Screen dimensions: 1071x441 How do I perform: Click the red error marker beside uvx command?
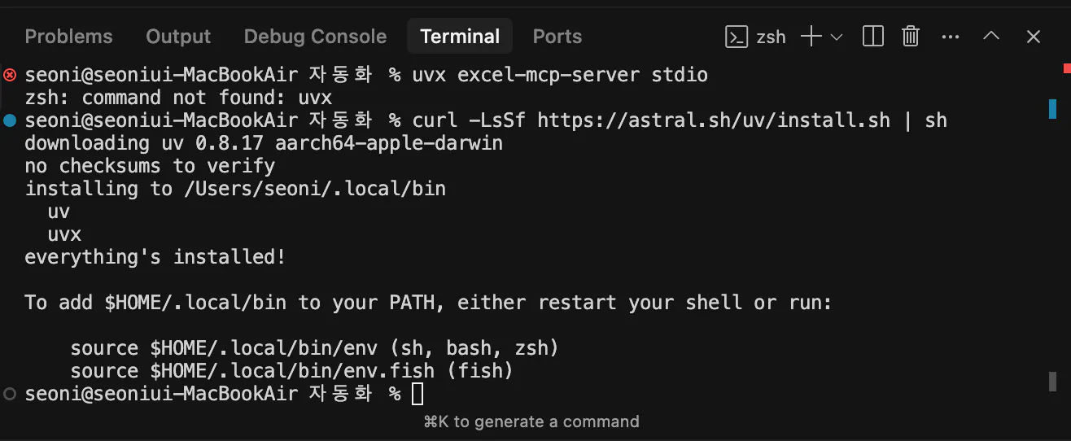10,75
